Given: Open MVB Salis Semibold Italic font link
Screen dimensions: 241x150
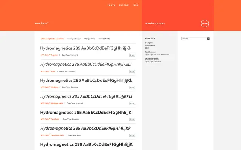Looking at the screenshot, I should 52,135.
